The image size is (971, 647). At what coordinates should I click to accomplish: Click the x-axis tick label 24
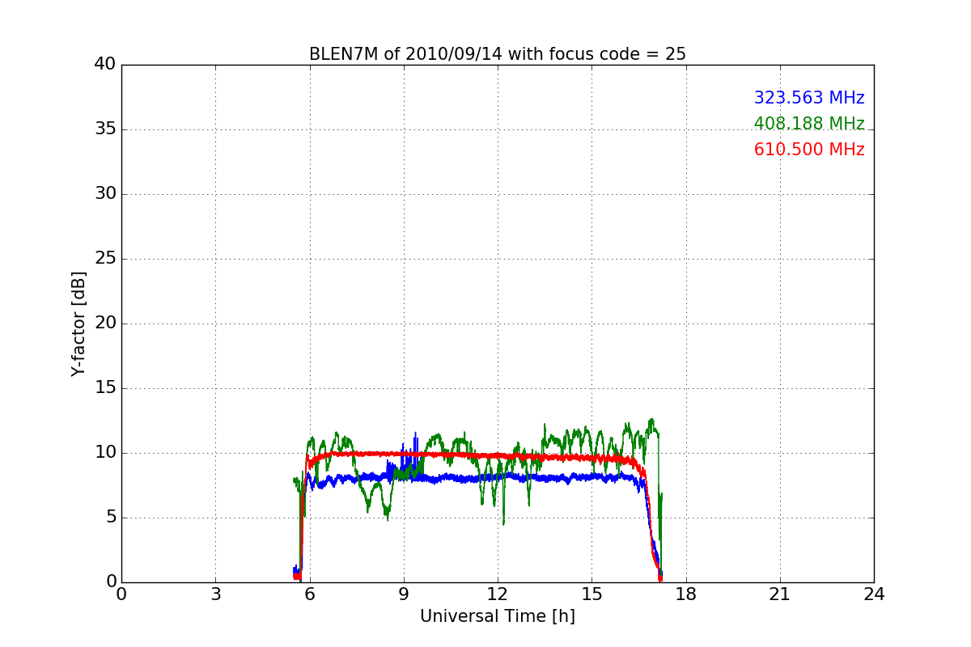point(874,594)
